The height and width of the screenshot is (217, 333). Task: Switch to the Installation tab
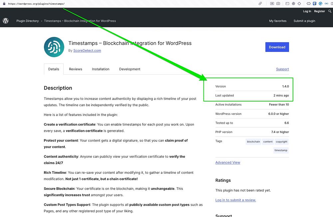pos(101,69)
